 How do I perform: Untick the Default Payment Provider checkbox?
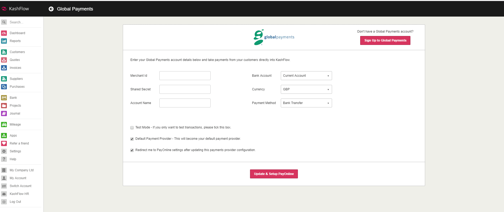click(x=132, y=139)
